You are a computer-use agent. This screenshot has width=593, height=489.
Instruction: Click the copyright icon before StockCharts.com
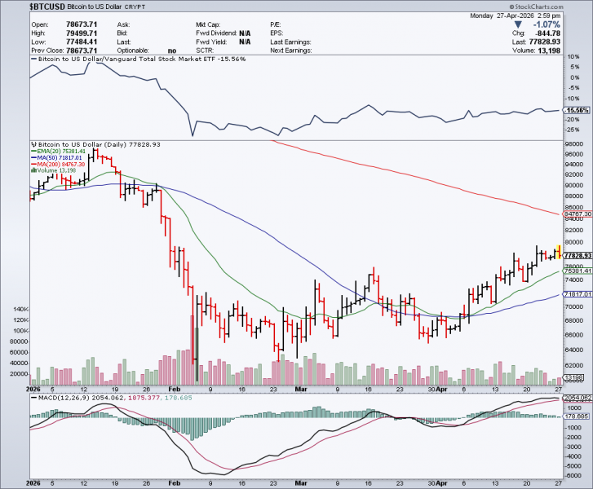pyautogui.click(x=511, y=7)
